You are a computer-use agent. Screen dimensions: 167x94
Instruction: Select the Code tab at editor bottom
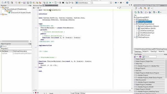coord(73,93)
